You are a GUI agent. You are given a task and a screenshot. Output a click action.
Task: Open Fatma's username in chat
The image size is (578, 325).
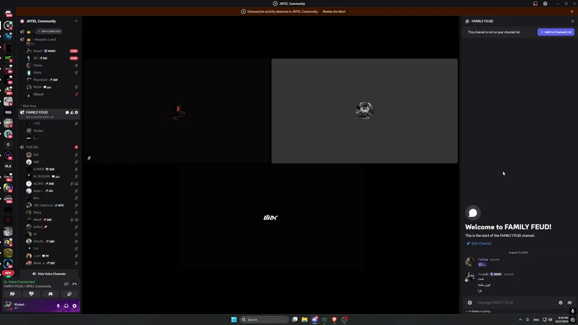tap(483, 260)
